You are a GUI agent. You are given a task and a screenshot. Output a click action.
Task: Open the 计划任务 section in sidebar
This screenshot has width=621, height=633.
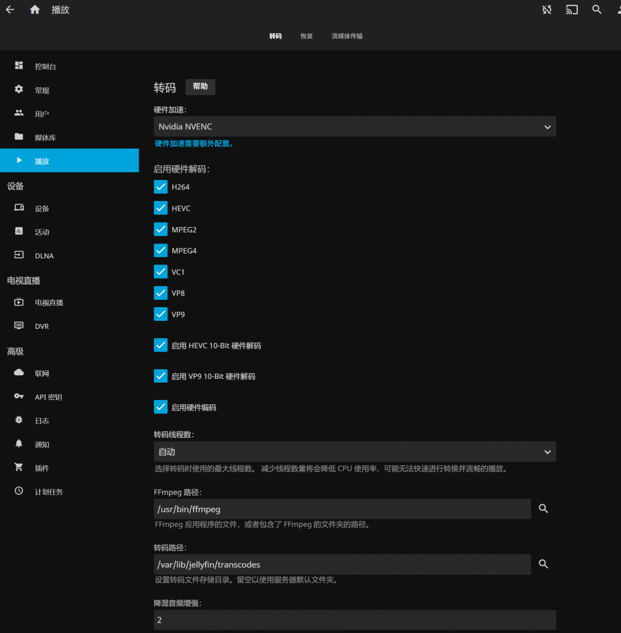[x=48, y=491]
